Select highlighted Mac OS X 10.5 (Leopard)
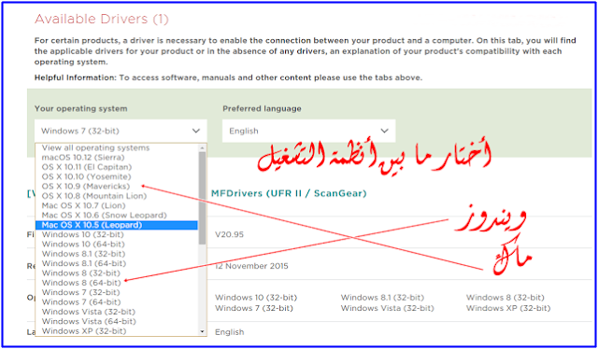 coord(116,225)
